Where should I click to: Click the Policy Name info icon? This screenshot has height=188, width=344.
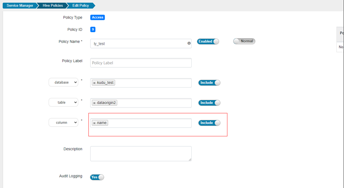pyautogui.click(x=189, y=43)
